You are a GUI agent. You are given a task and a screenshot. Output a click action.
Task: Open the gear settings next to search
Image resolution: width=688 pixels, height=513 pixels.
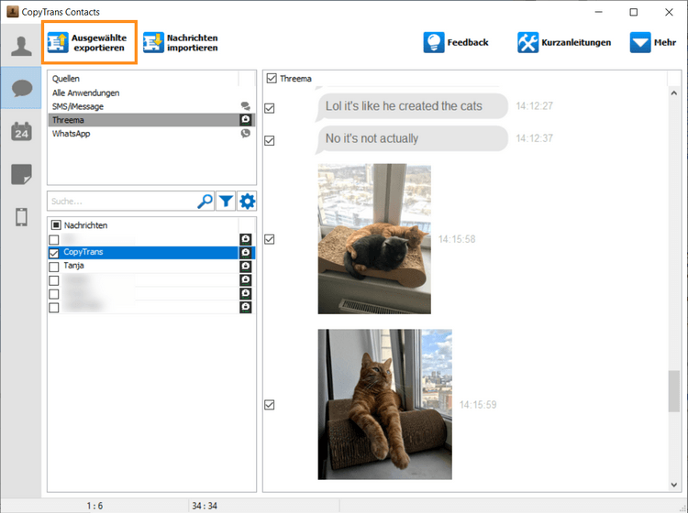point(247,202)
